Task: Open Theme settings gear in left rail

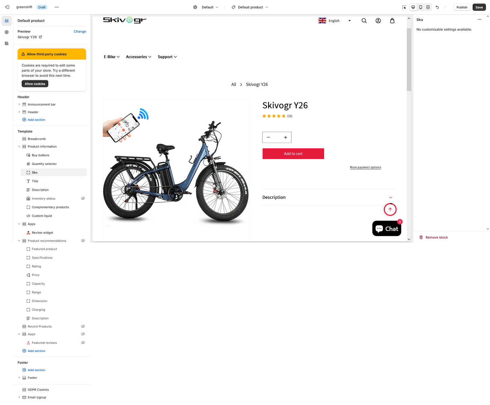Action: click(x=6, y=32)
